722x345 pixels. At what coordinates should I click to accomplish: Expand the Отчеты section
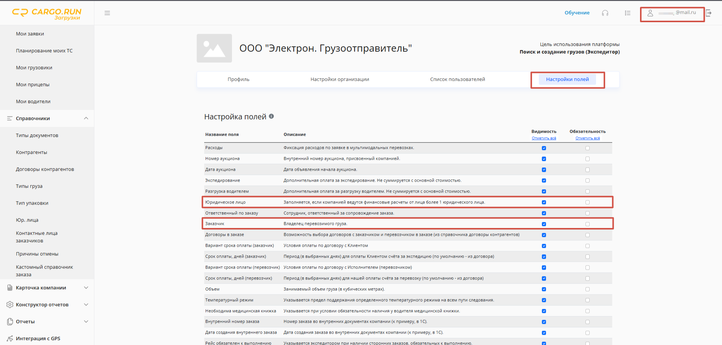(x=86, y=322)
